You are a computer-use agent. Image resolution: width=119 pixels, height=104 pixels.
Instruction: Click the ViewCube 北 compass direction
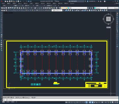pos(108,14)
